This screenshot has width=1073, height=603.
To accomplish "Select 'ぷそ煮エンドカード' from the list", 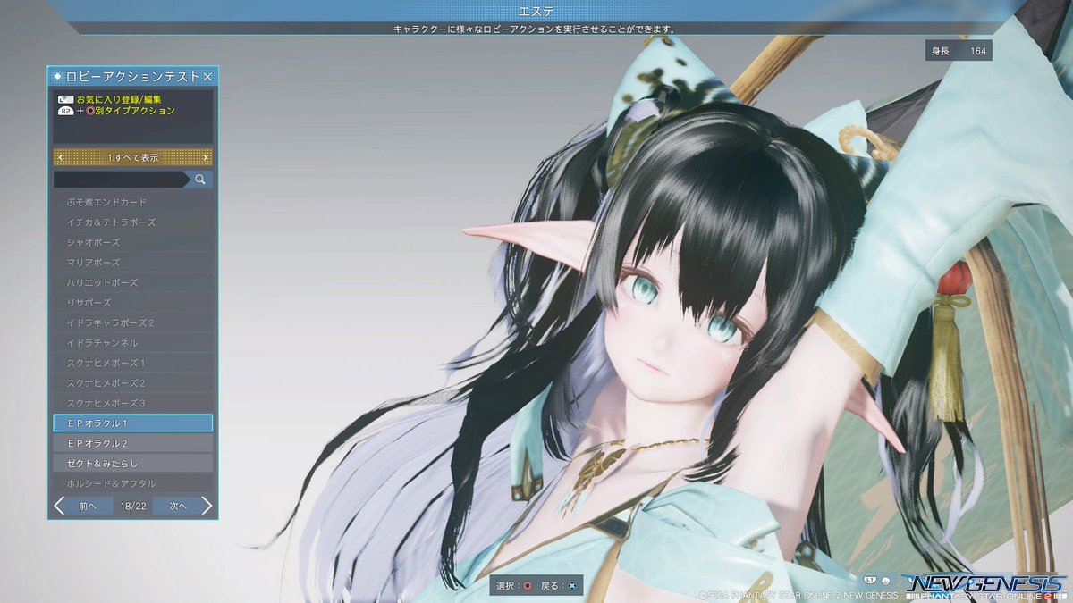I will click(x=133, y=202).
